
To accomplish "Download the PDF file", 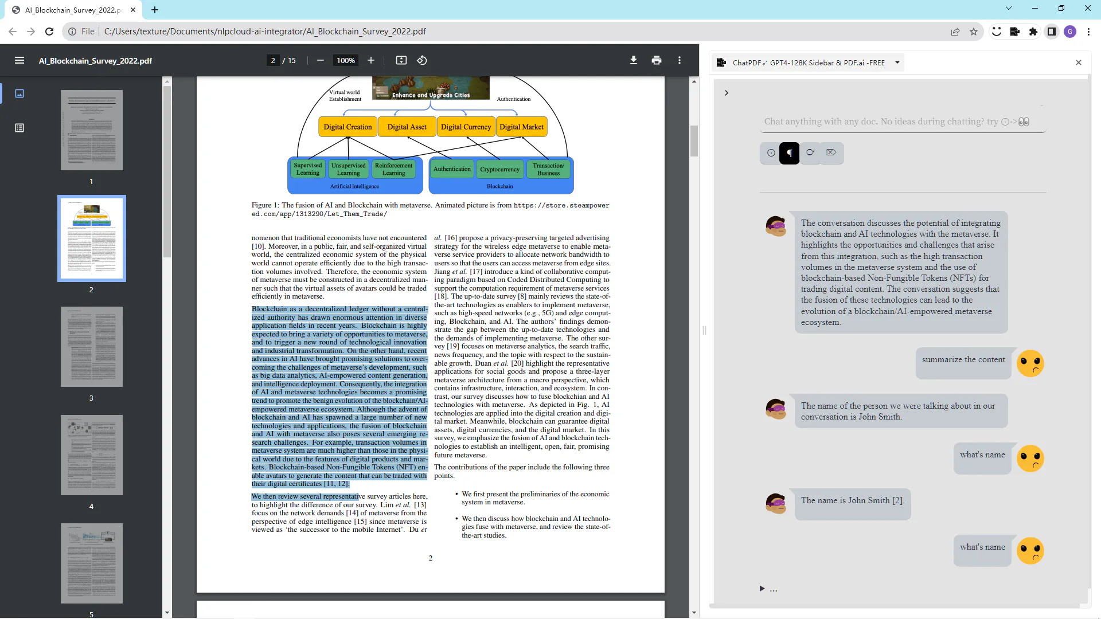I will [x=634, y=60].
